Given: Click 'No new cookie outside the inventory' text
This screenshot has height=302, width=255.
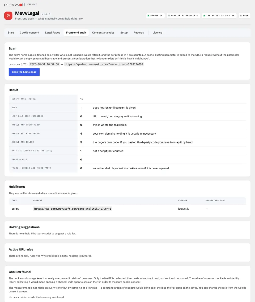Looking at the screenshot, I should 37,297.
